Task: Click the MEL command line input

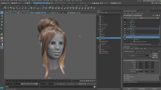Action: [x=24, y=87]
